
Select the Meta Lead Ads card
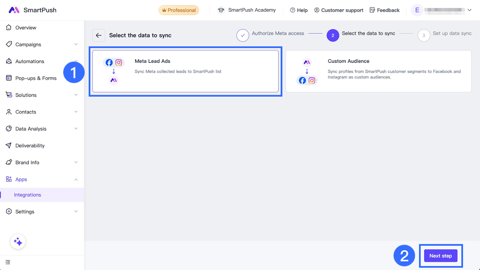tap(185, 71)
